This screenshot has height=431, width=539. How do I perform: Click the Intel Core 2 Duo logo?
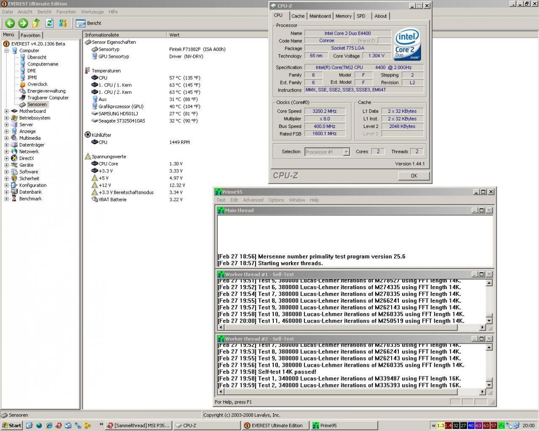point(407,45)
